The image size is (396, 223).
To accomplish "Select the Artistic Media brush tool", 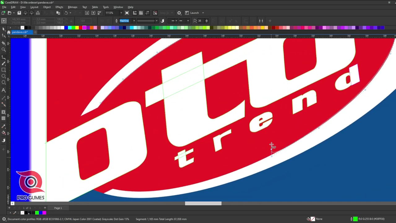I will pyautogui.click(x=3, y=63).
